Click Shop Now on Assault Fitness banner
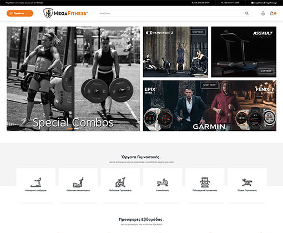 click(266, 71)
